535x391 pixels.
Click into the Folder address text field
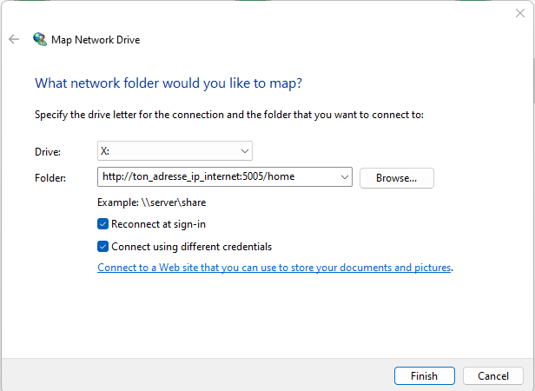[x=218, y=176]
